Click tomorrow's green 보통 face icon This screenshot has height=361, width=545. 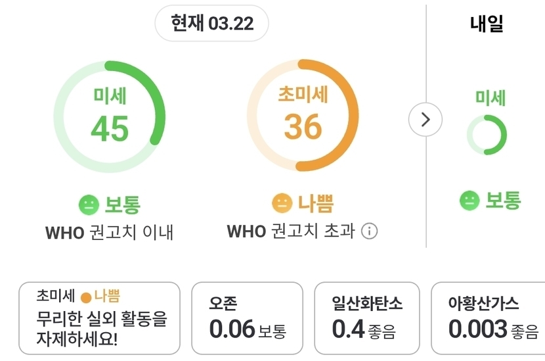(x=469, y=201)
